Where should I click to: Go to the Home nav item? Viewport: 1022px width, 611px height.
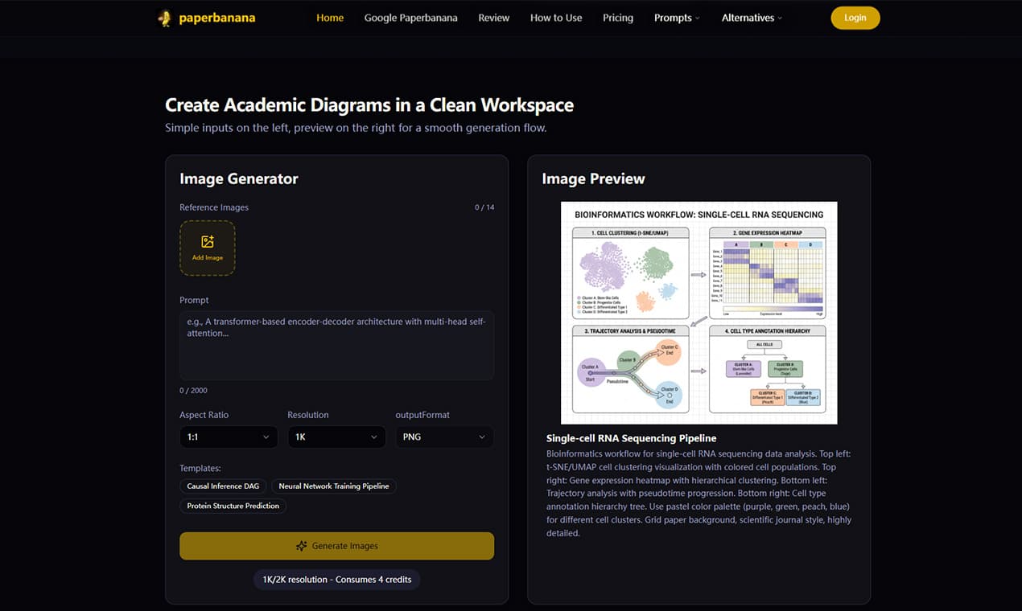coord(330,18)
